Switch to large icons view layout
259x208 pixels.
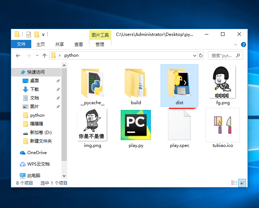[x=242, y=183]
